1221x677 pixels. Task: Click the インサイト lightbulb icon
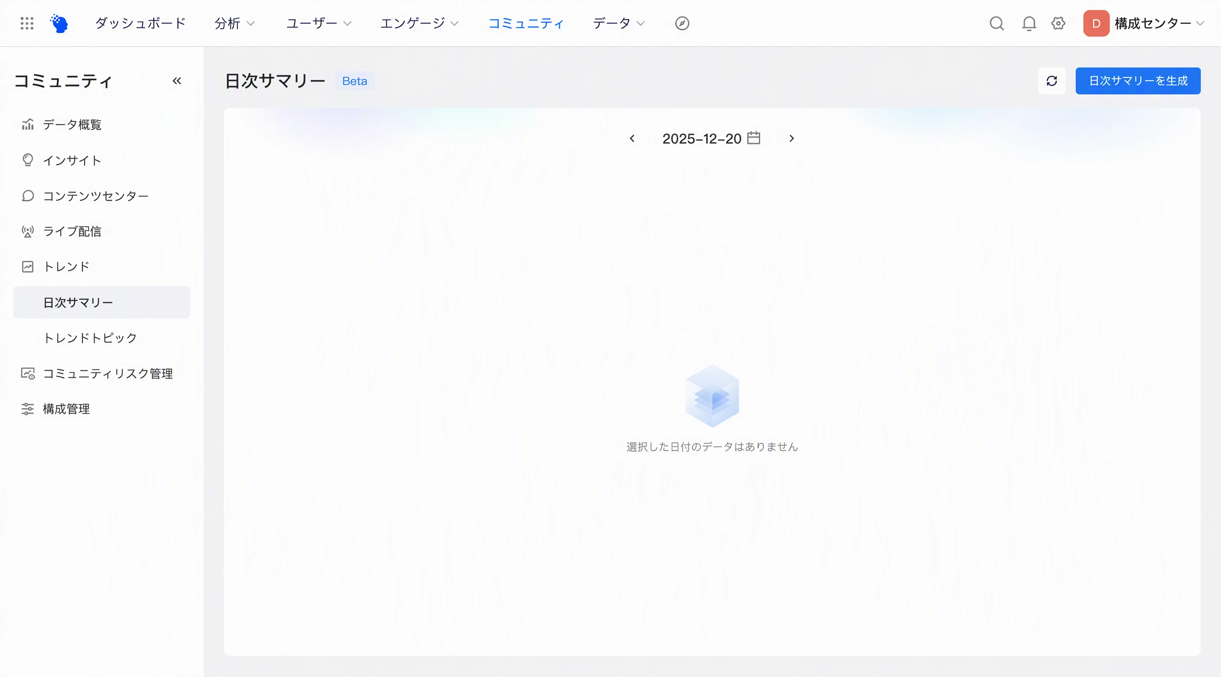(x=28, y=160)
